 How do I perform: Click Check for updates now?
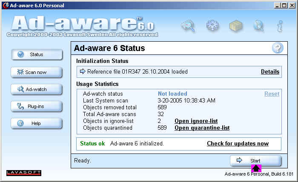point(238,144)
